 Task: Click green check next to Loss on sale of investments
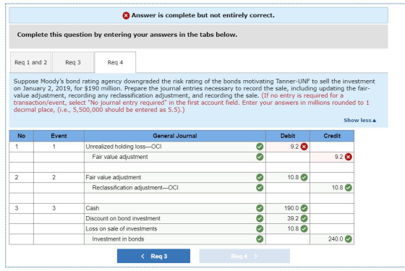260,228
